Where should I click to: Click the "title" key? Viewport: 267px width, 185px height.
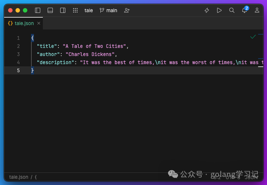(x=47, y=46)
